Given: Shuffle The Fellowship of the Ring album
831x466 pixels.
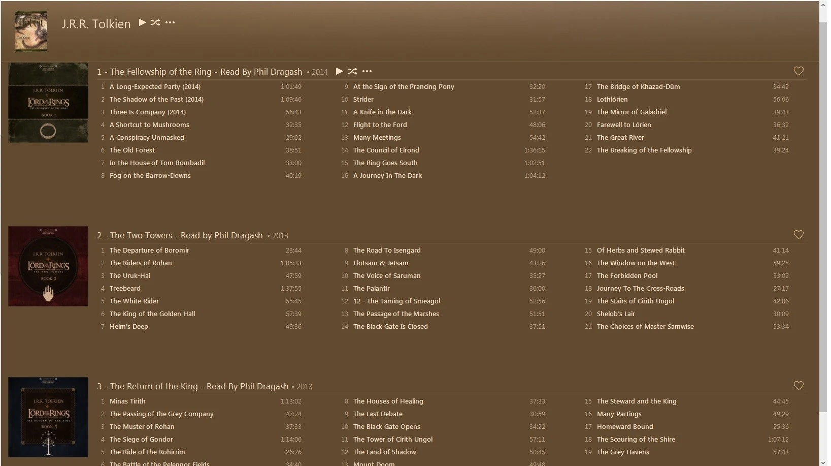Looking at the screenshot, I should point(353,71).
